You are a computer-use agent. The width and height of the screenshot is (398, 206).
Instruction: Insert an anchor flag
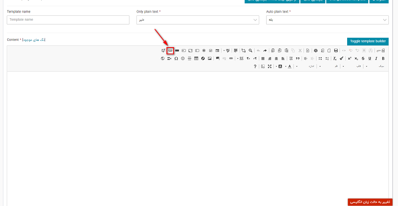click(218, 59)
